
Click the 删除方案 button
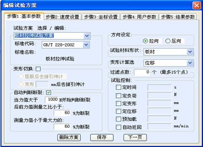pyautogui.click(x=69, y=137)
